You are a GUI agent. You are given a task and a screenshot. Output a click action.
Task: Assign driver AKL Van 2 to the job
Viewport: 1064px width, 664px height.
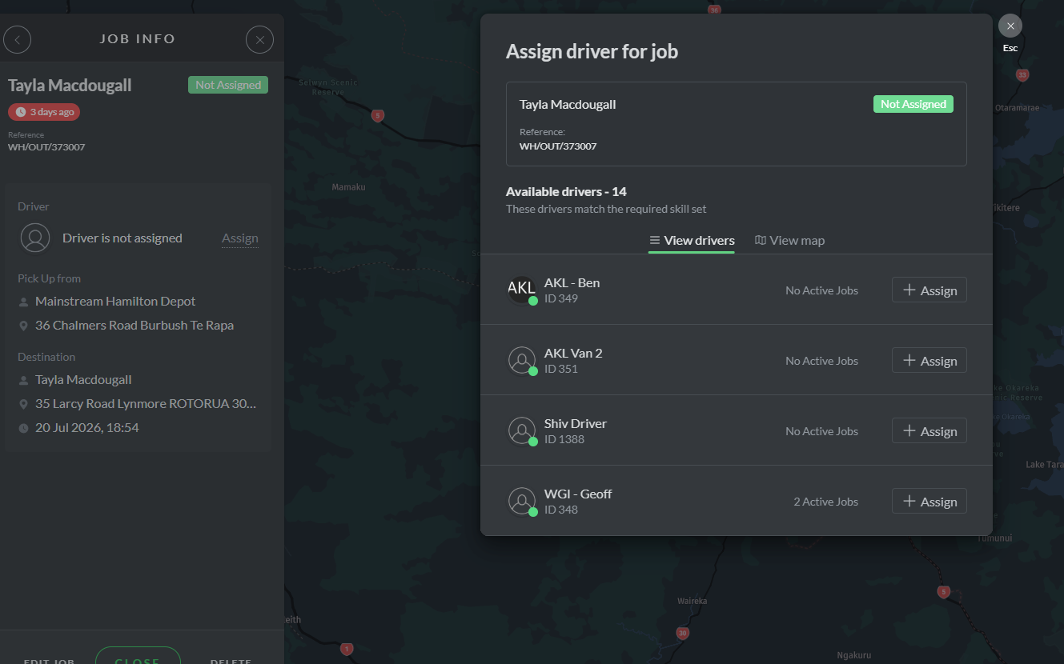929,361
